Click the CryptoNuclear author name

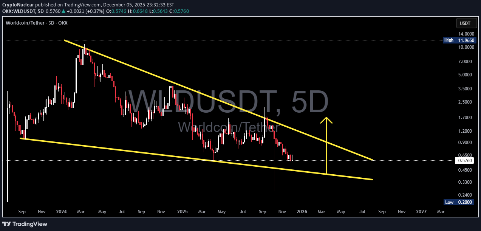pos(18,5)
